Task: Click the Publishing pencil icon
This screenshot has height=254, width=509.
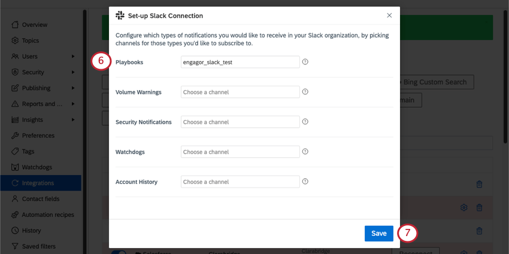Action: coord(15,88)
